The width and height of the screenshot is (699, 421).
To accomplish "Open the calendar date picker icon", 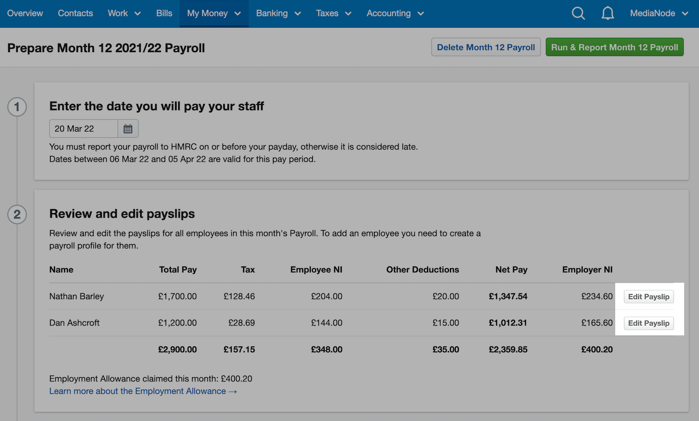I will point(128,129).
